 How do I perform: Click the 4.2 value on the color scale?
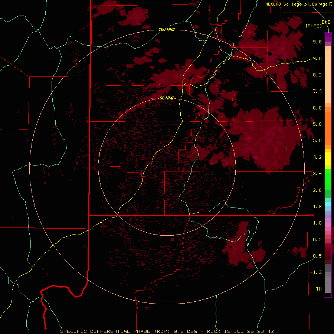(x=317, y=157)
